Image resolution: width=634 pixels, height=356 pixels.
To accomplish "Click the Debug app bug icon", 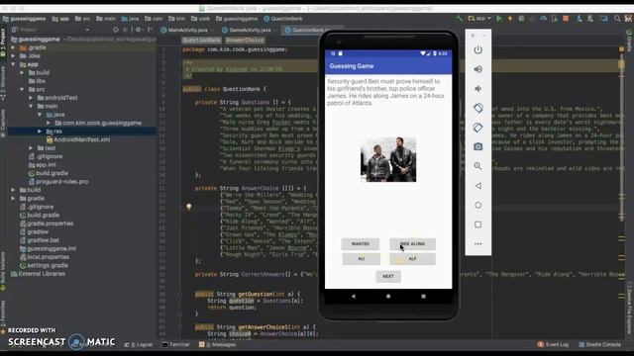I will pos(522,19).
